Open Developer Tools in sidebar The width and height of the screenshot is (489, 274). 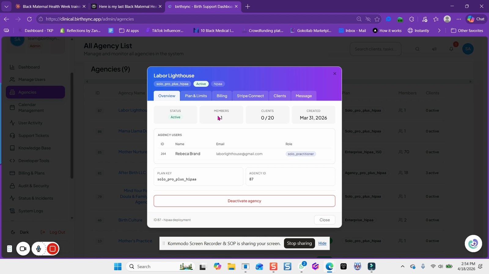point(34,161)
